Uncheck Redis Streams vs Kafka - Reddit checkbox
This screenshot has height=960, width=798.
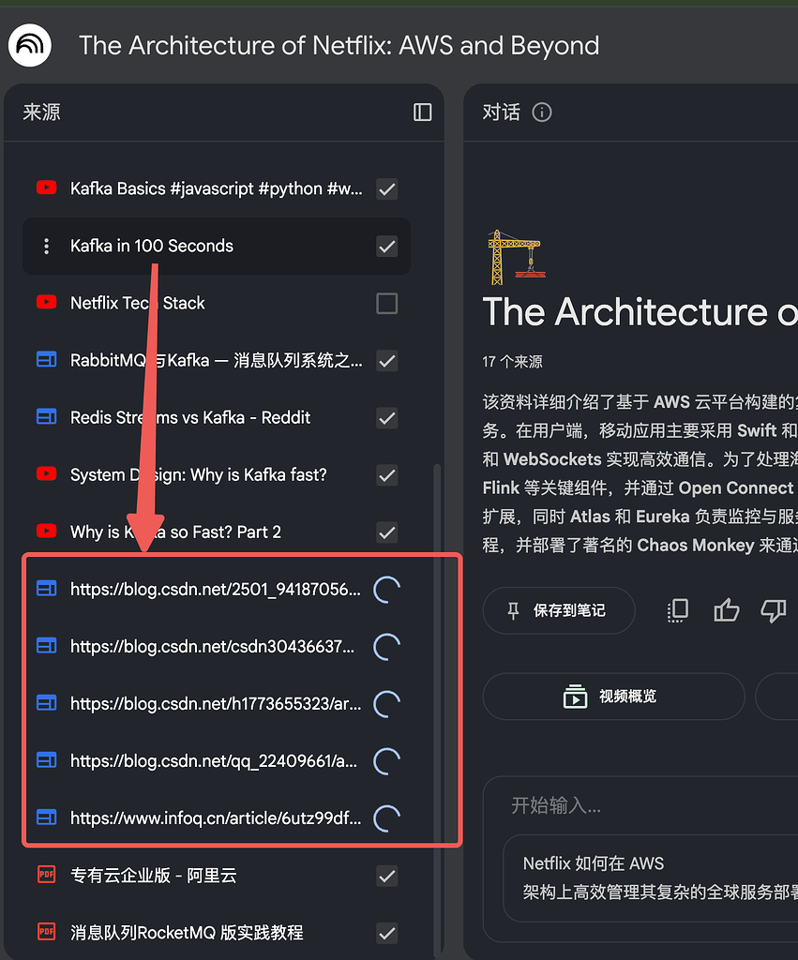(x=387, y=418)
